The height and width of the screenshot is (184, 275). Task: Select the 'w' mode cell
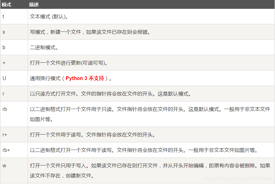14,170
